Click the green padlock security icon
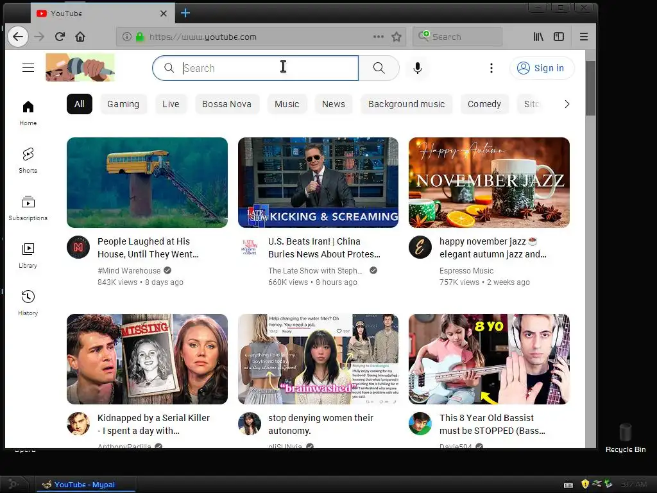 (x=140, y=37)
